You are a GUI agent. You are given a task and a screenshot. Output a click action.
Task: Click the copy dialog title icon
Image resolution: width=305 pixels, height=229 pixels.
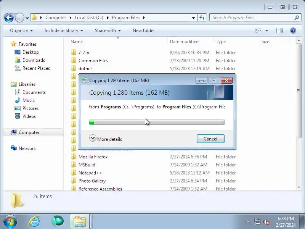pos(85,80)
